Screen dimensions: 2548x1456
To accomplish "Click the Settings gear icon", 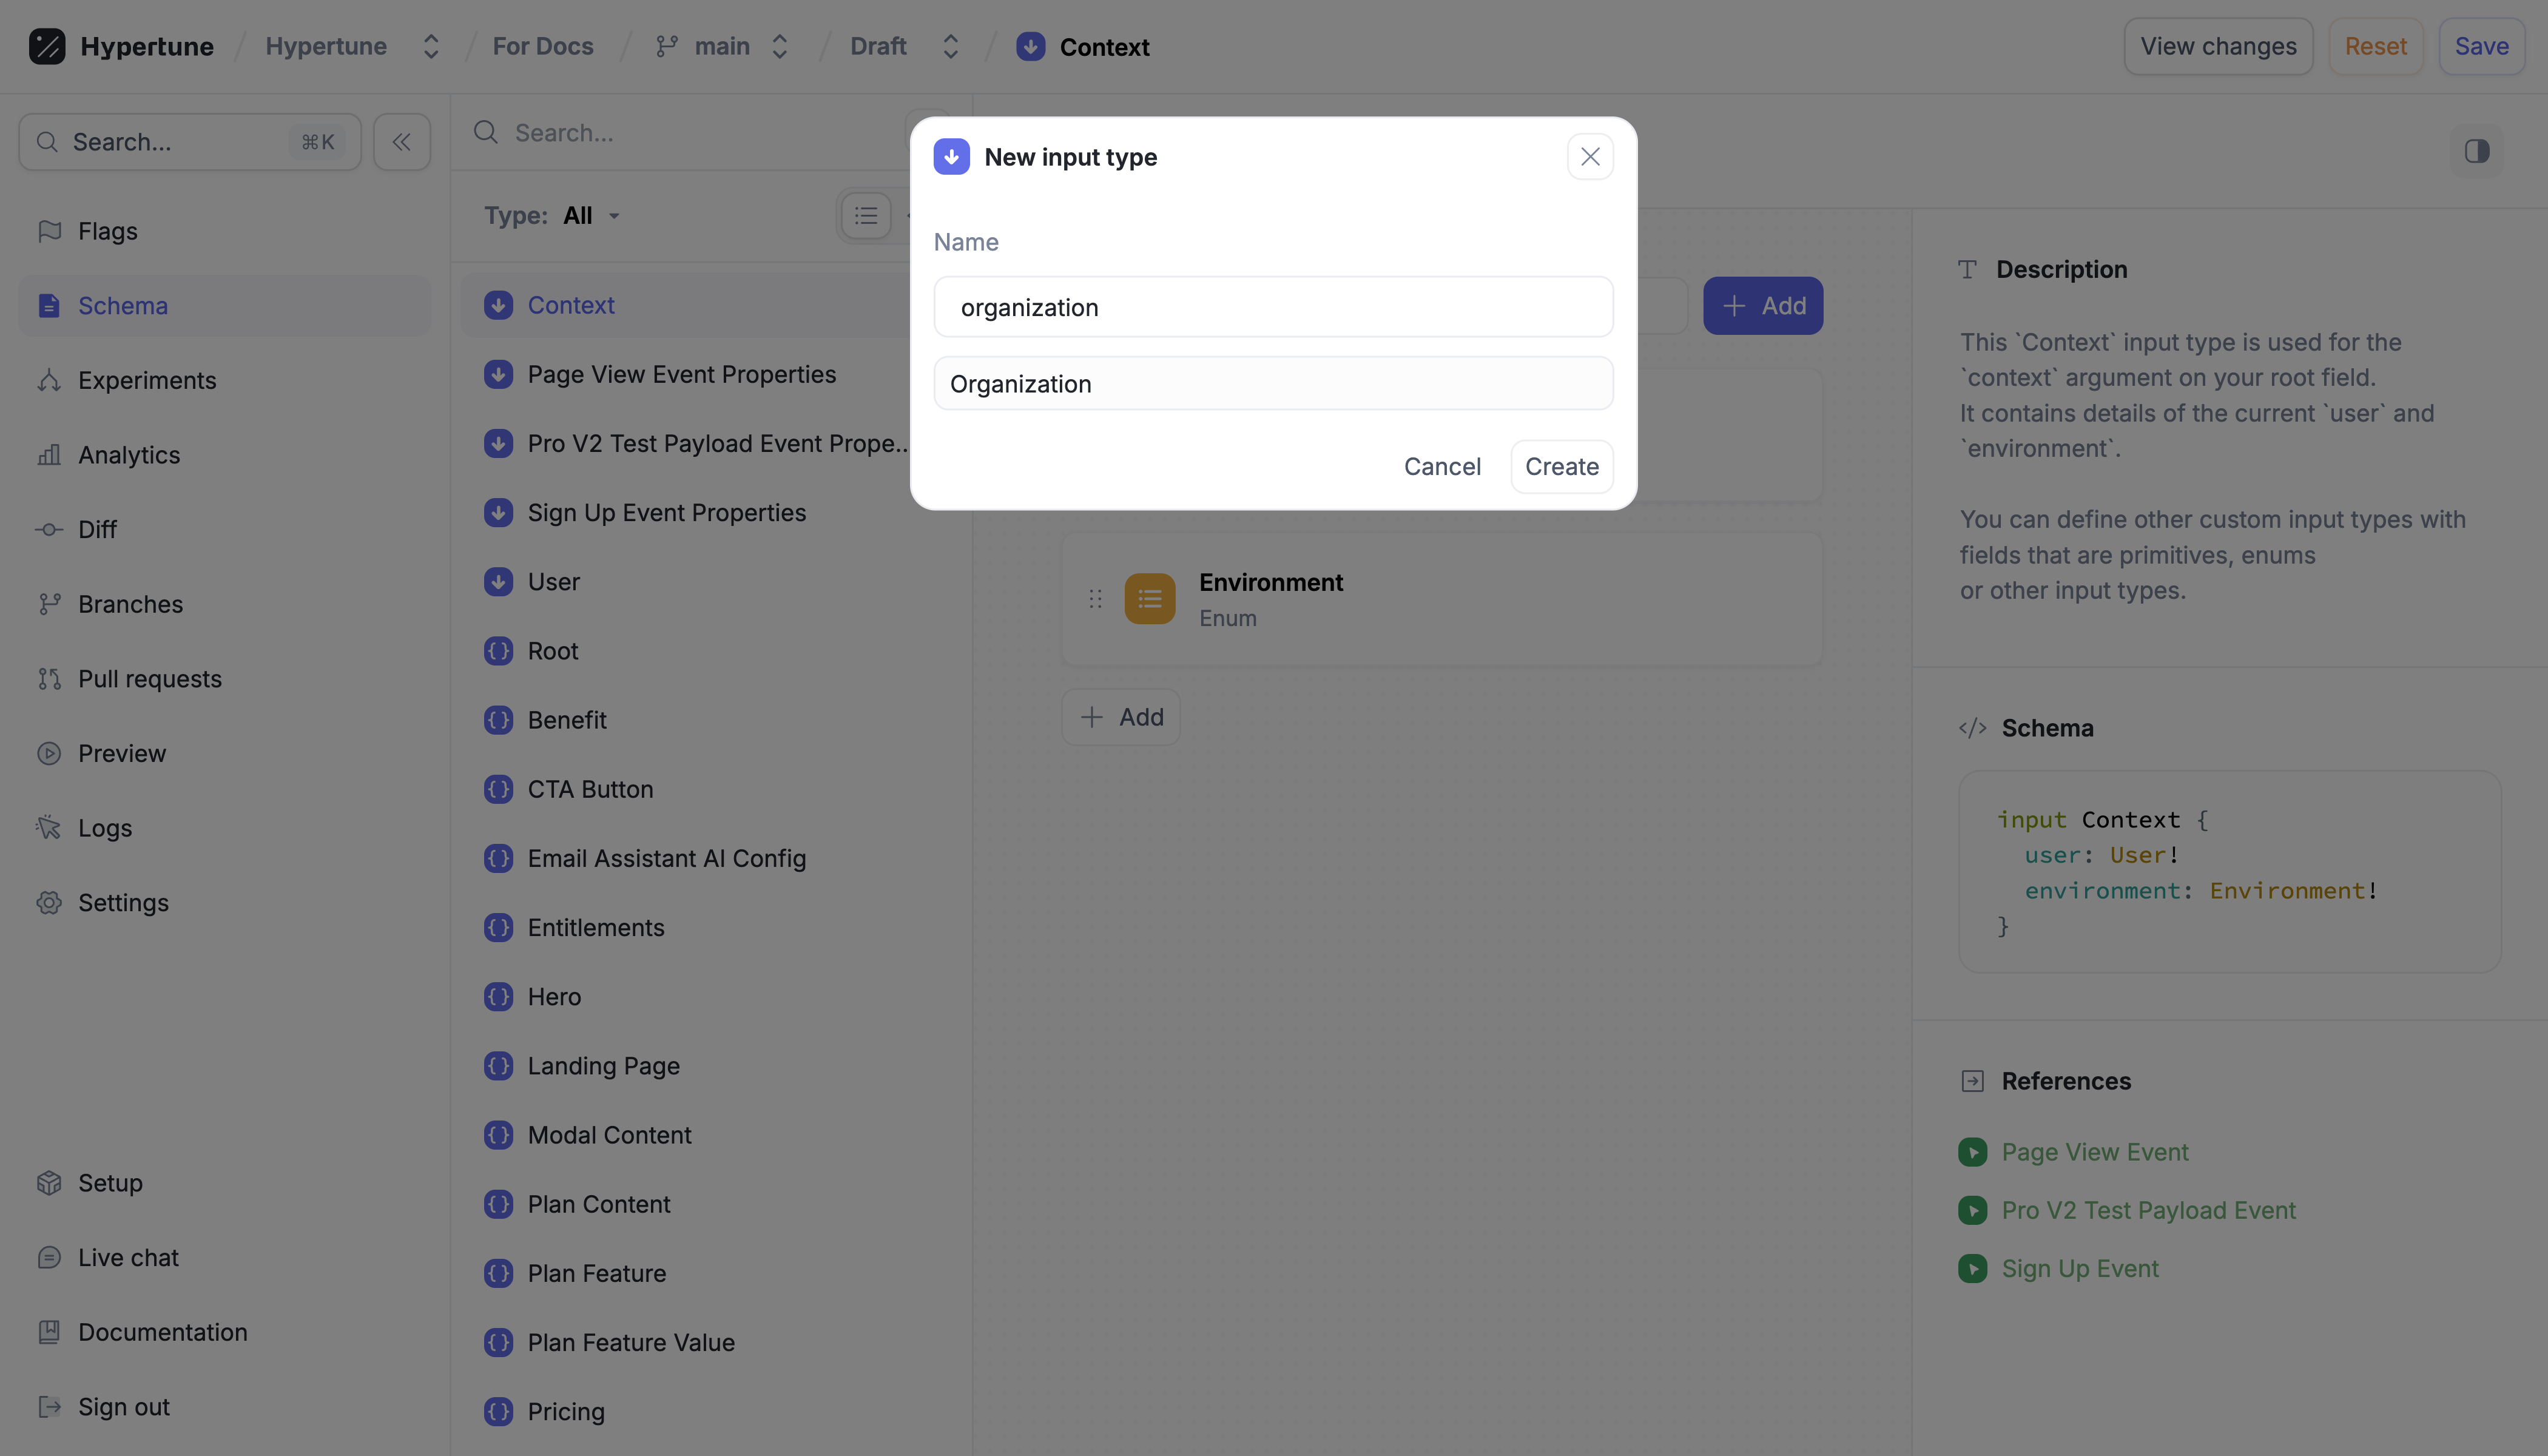I will pyautogui.click(x=49, y=902).
